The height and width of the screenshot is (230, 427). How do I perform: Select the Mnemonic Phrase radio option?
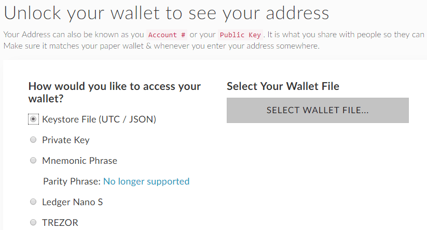(33, 161)
